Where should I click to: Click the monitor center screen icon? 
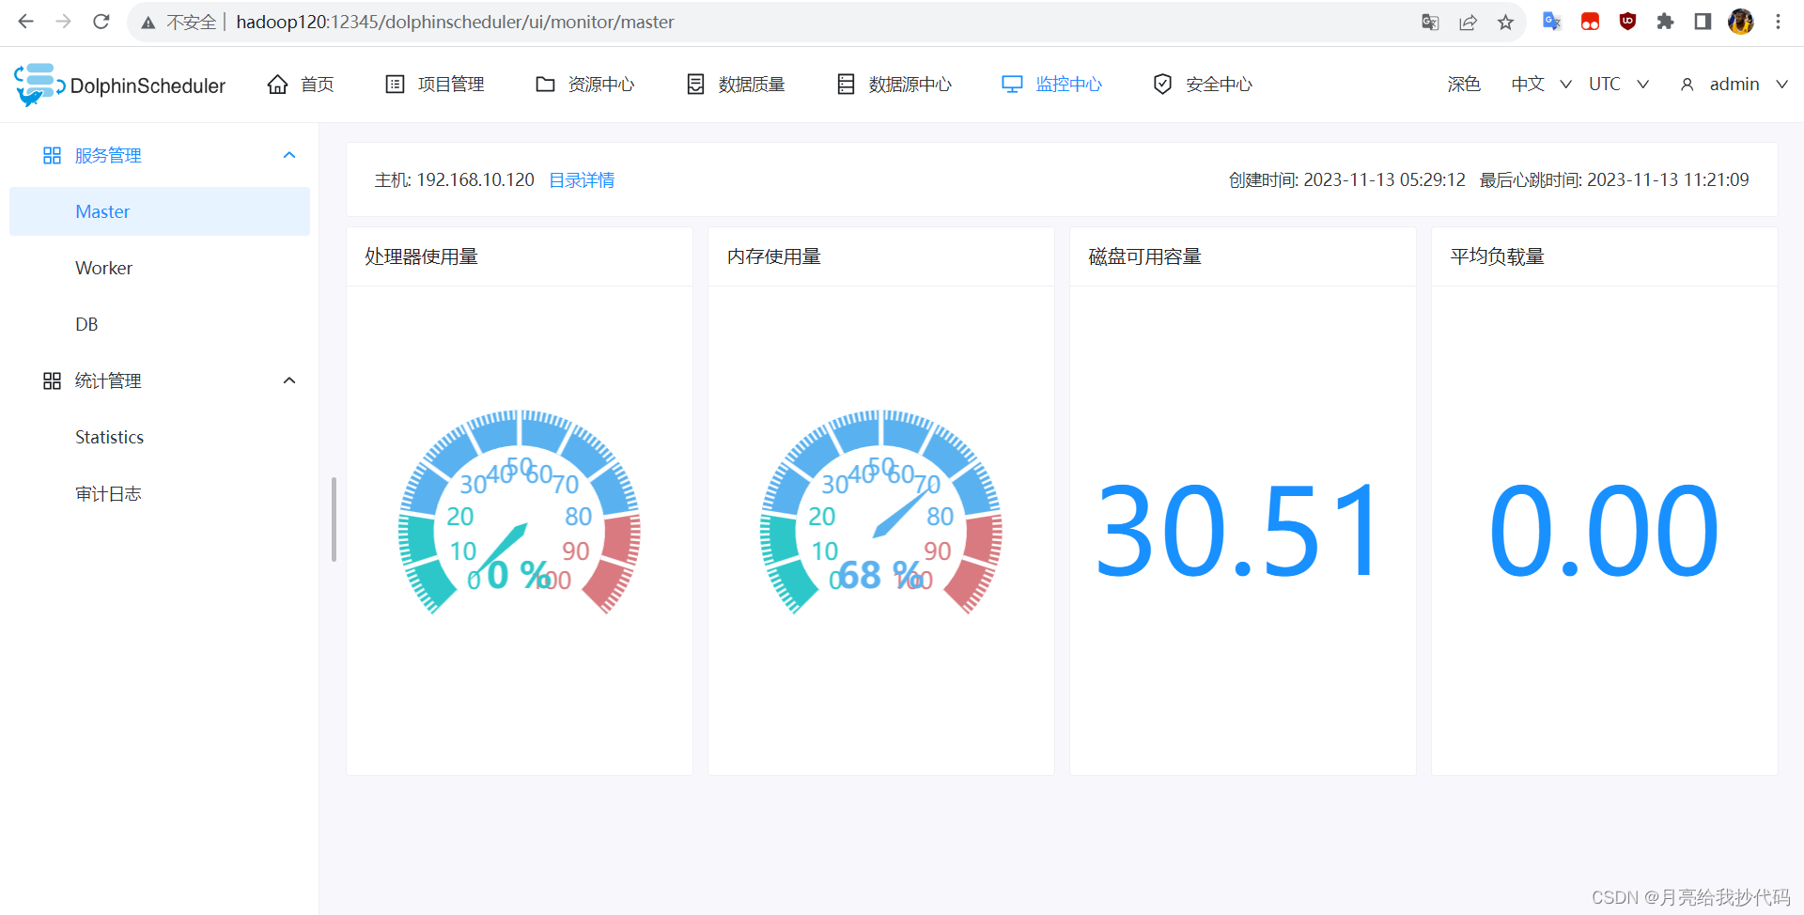[x=1012, y=85]
